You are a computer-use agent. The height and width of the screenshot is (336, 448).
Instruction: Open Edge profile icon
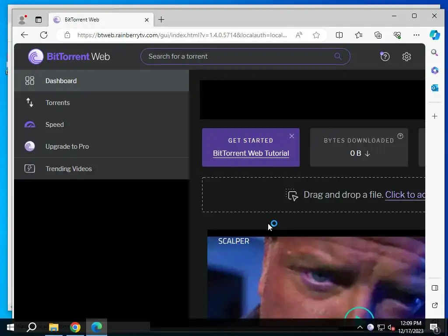(22, 19)
